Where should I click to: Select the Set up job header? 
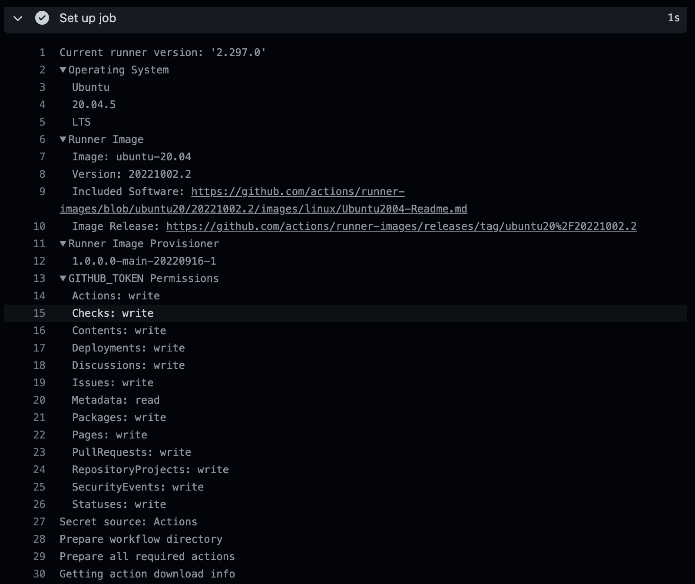point(88,18)
